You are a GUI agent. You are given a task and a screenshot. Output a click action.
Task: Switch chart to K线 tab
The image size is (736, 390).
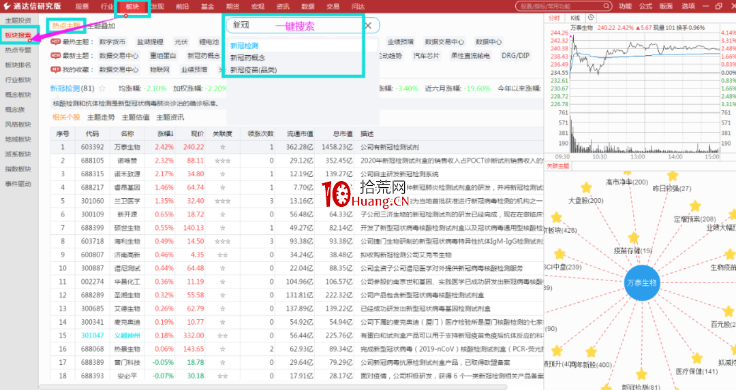(x=575, y=18)
